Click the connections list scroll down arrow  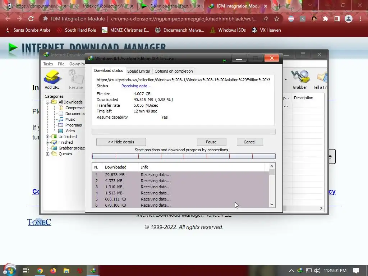[x=272, y=204]
